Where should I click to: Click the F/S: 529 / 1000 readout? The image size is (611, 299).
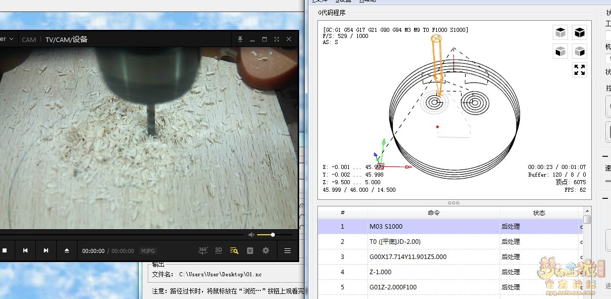click(x=346, y=36)
